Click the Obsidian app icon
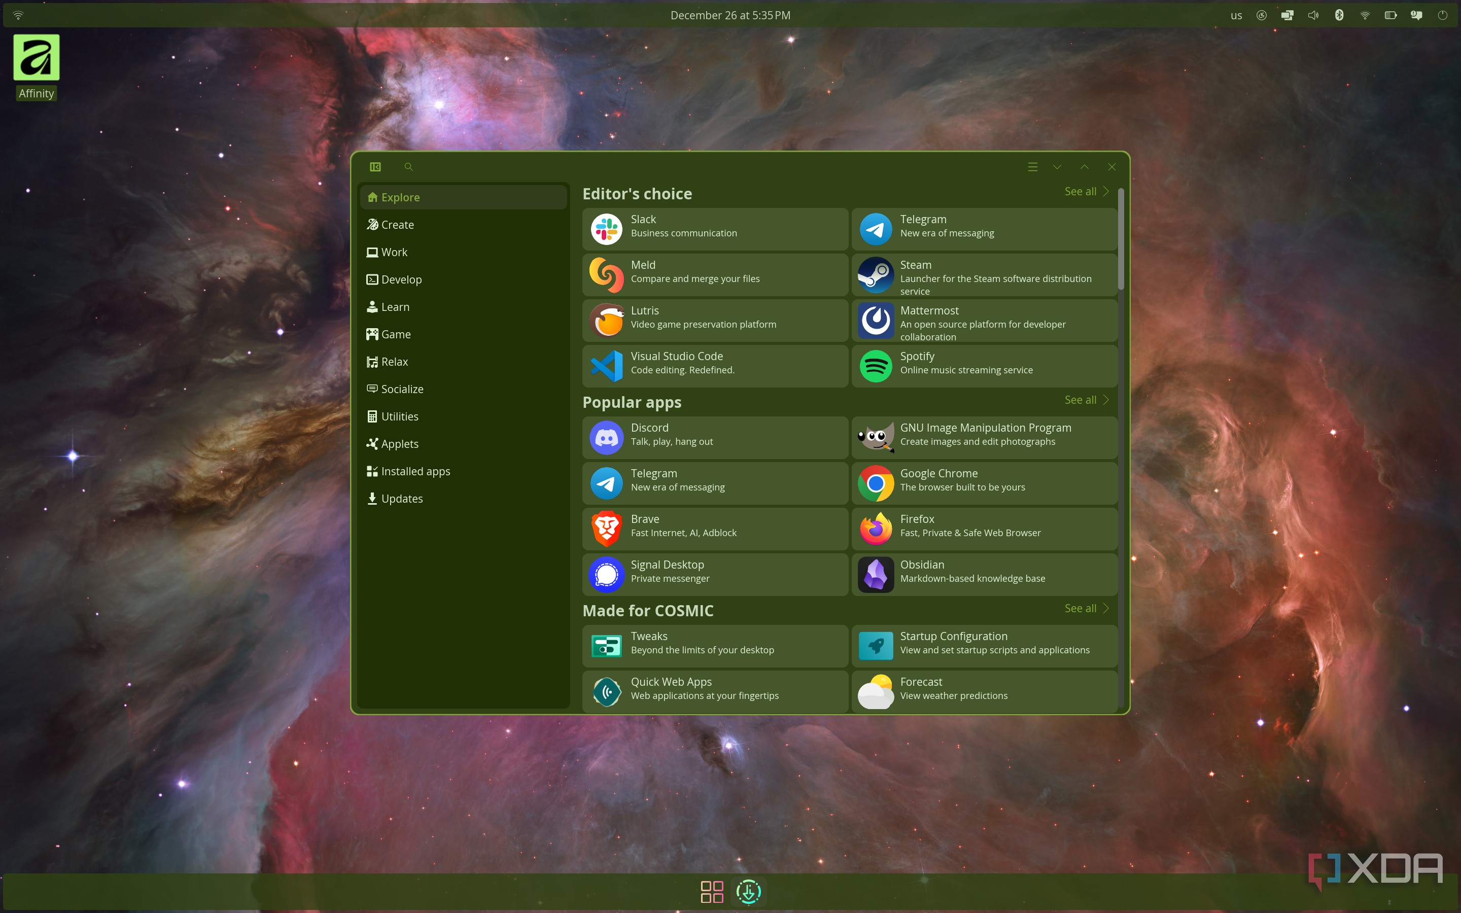Viewport: 1461px width, 913px height. tap(876, 574)
